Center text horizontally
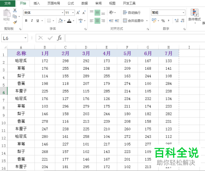Viewport: 205px width, 171px height. 97,21
